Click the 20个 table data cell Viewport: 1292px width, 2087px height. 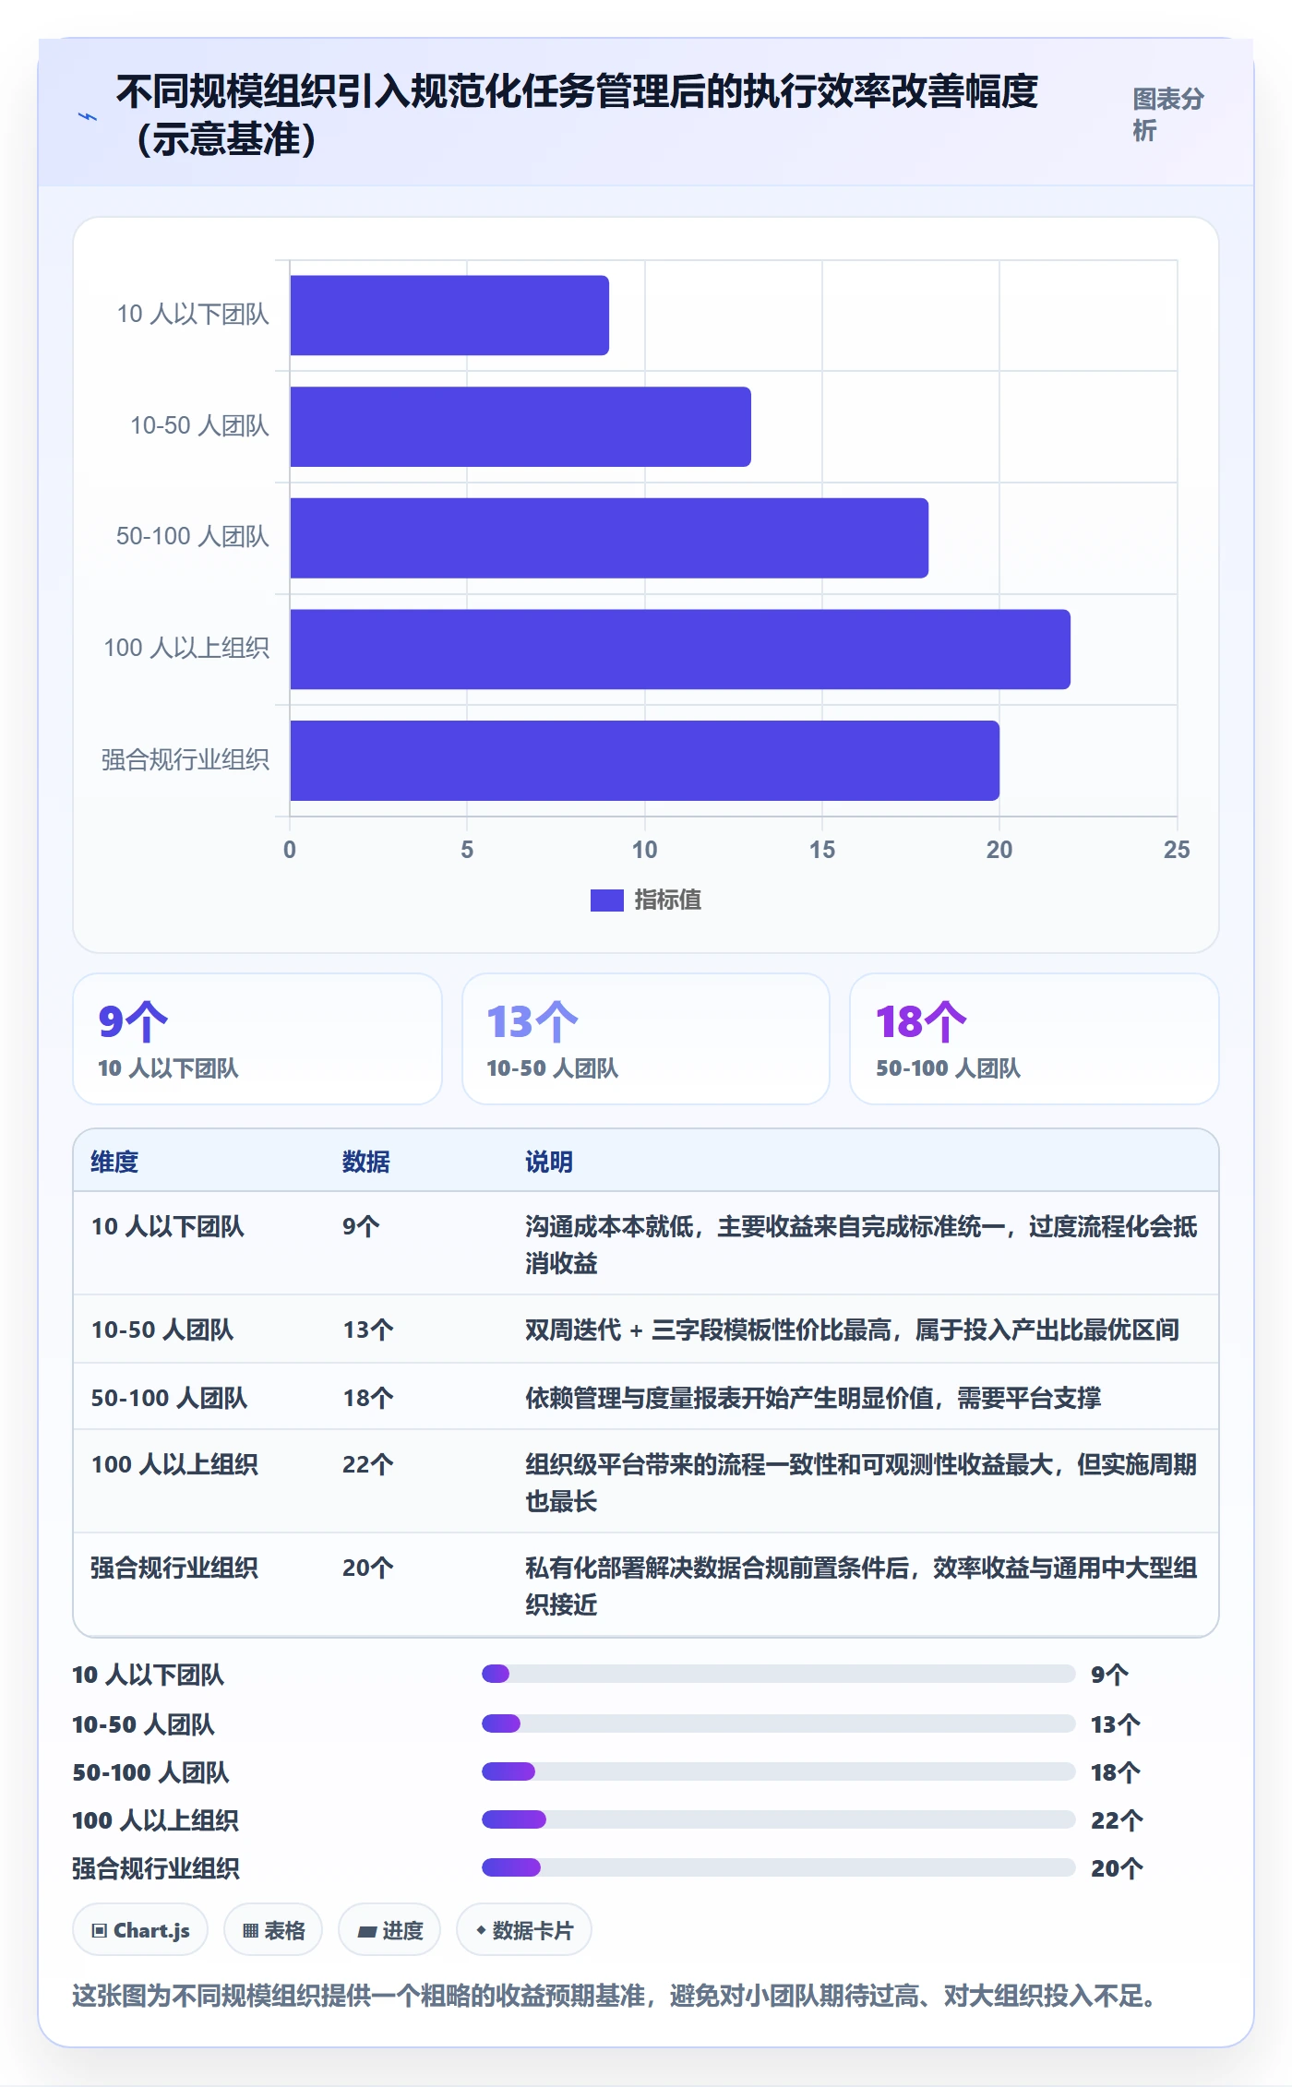[368, 1568]
